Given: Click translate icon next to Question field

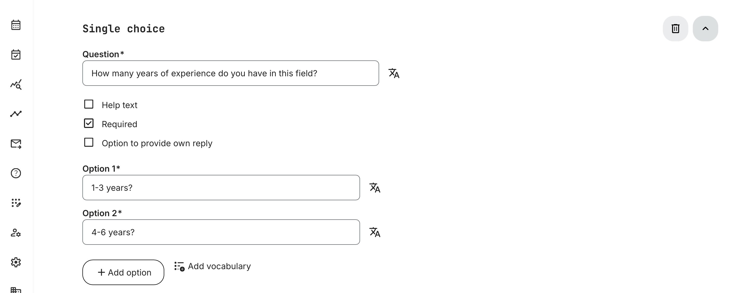Looking at the screenshot, I should click(394, 73).
